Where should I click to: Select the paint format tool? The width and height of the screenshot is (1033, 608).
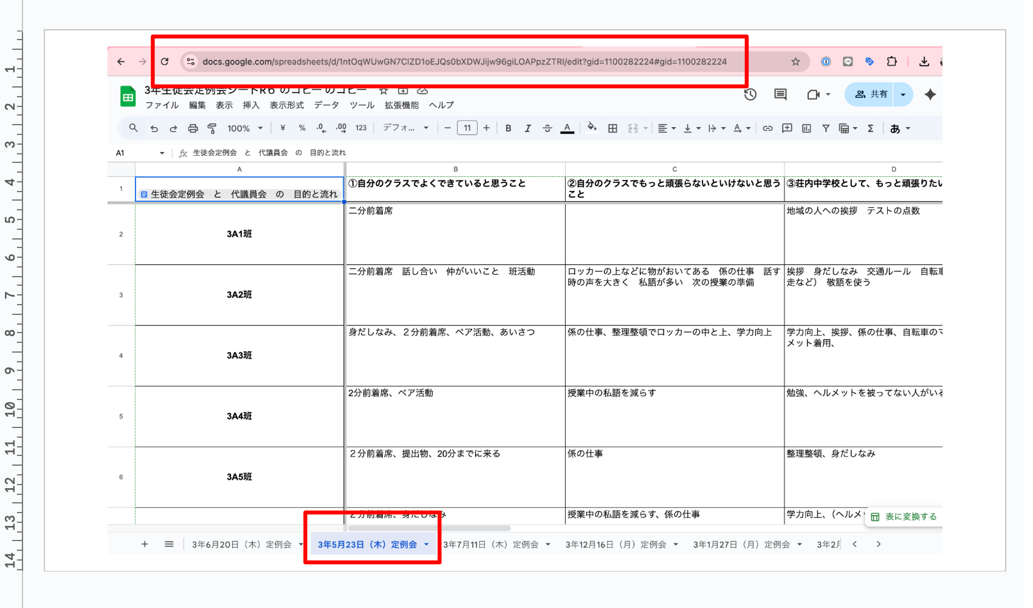tap(212, 128)
